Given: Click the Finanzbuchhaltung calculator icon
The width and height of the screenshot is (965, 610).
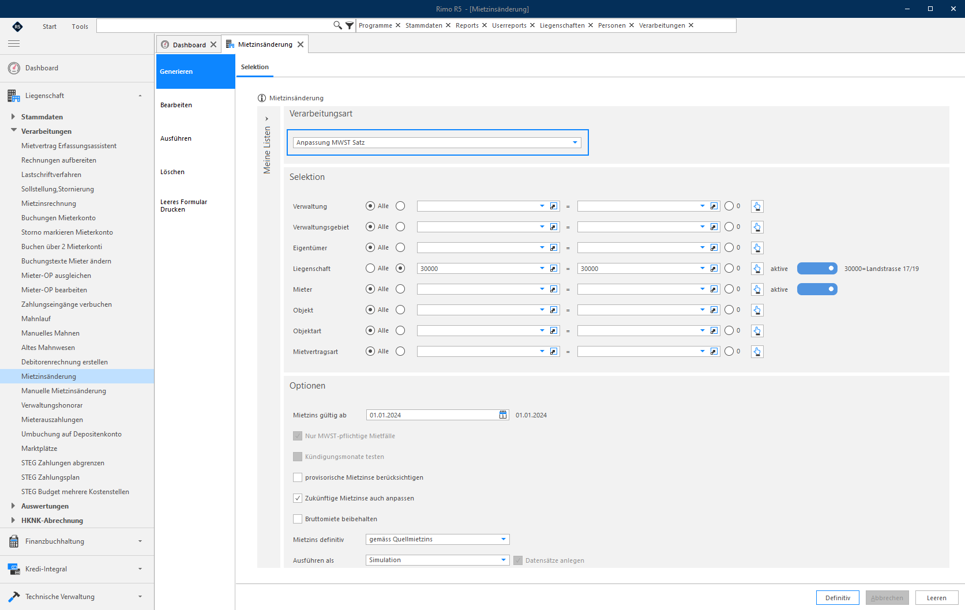Looking at the screenshot, I should (14, 541).
